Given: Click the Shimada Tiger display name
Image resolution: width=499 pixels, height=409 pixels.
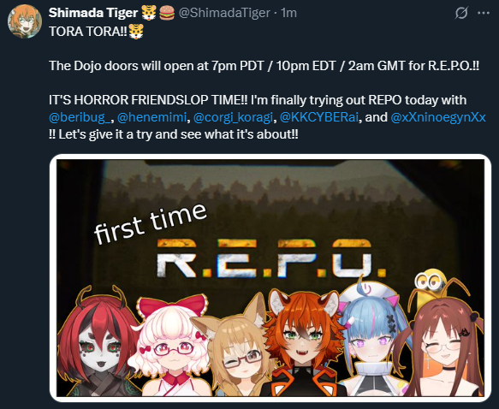Looking at the screenshot, I should (93, 13).
